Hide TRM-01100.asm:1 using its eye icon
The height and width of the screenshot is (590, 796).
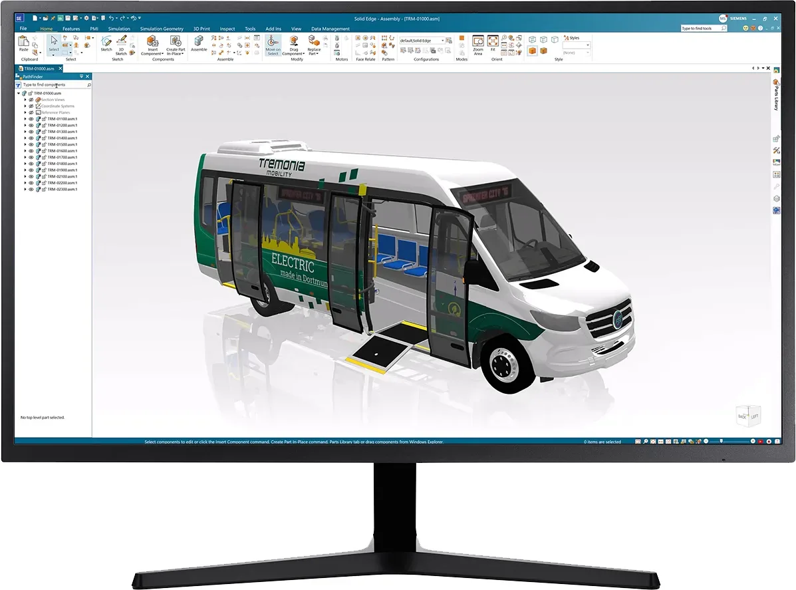click(31, 119)
